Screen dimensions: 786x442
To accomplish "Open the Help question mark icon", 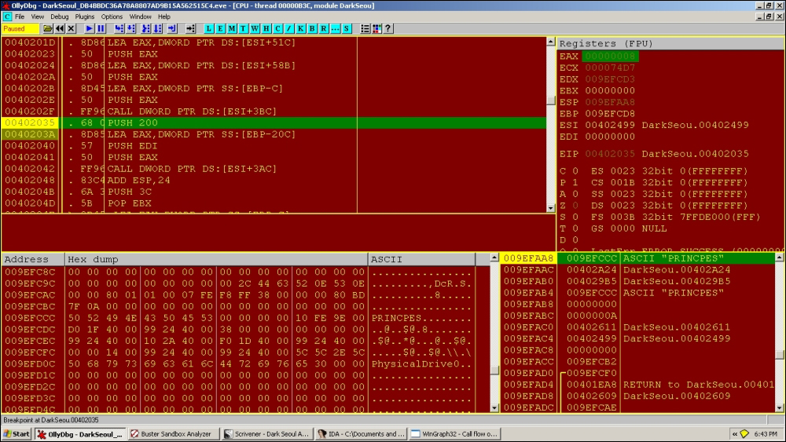I will pos(388,28).
